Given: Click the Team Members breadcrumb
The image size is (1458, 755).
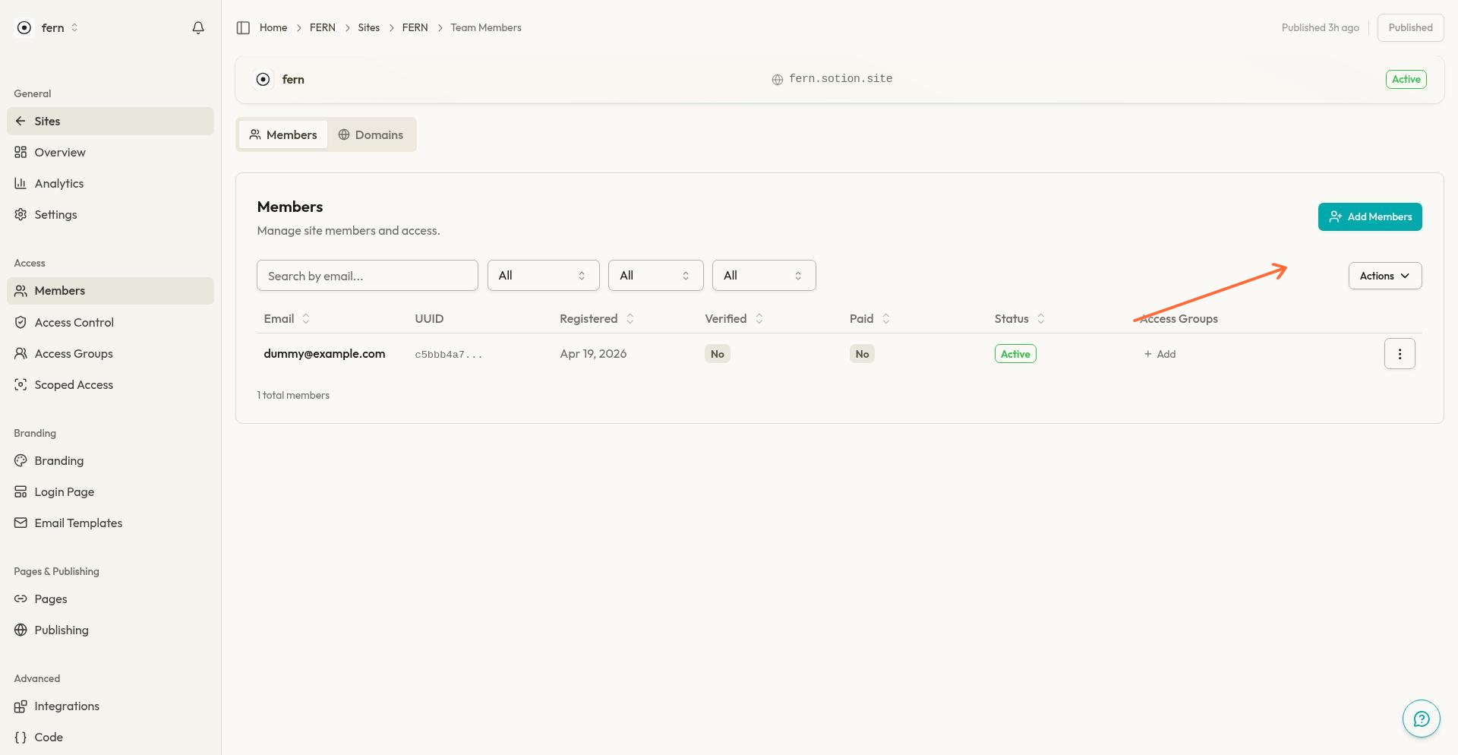Looking at the screenshot, I should tap(486, 27).
